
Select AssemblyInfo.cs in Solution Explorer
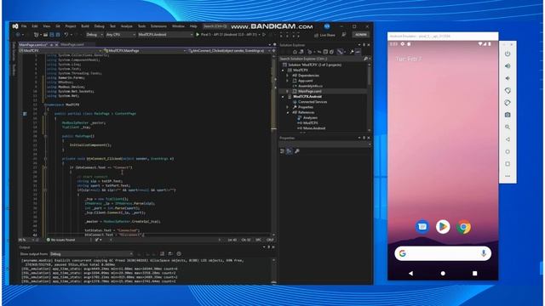click(x=310, y=86)
